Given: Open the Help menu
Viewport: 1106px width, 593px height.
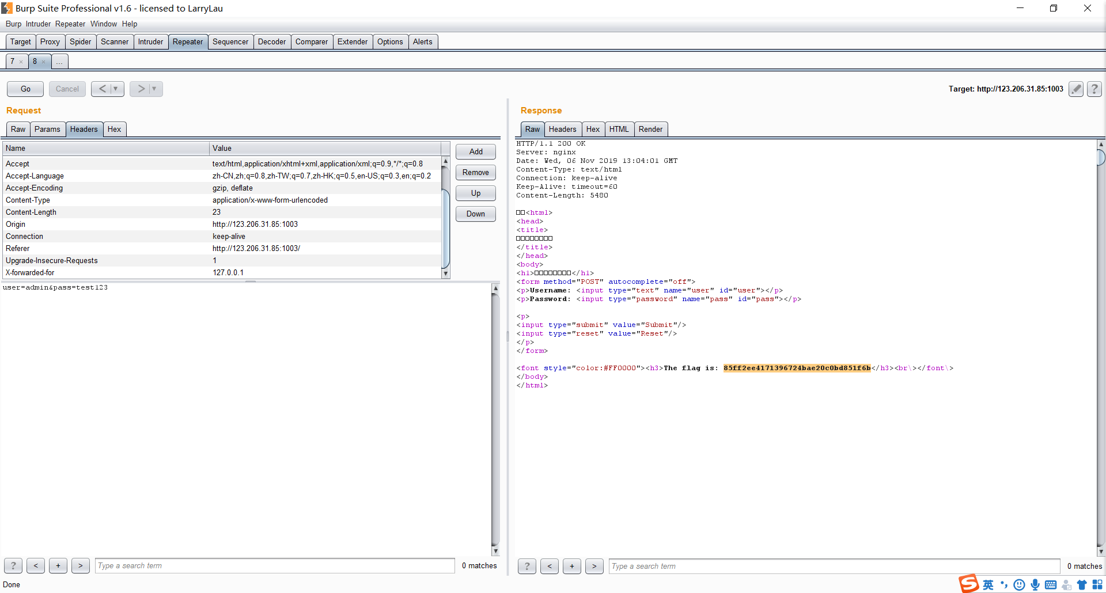Looking at the screenshot, I should coord(130,24).
